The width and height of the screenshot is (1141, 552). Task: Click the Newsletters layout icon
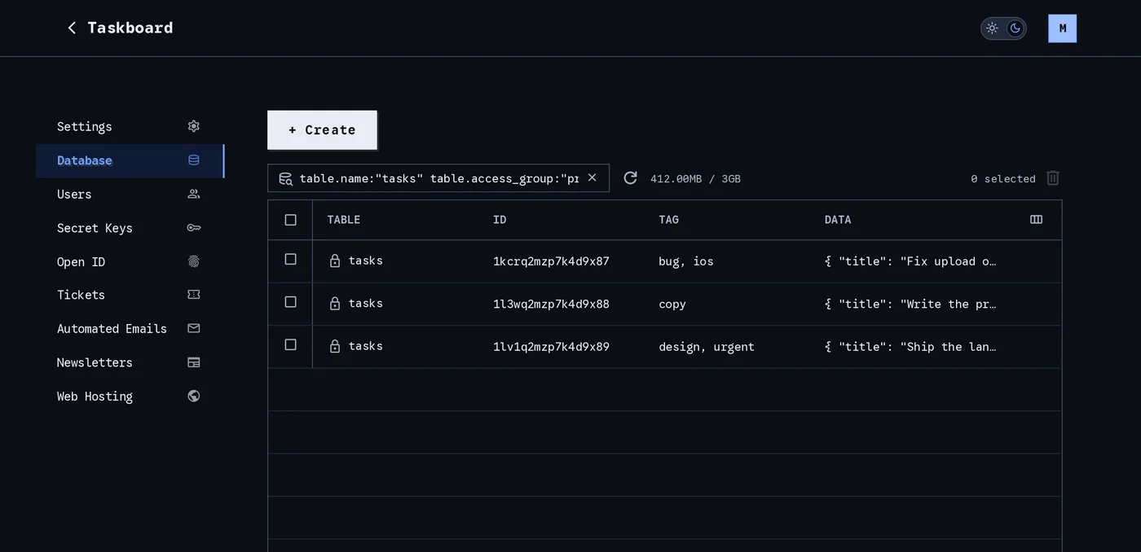click(193, 362)
